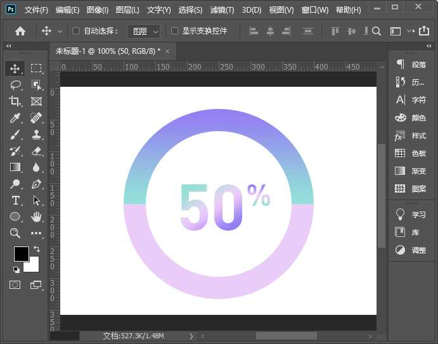Click the horizontal scrollbar thumb
Screen dimensions: 438x344
pyautogui.click(x=287, y=336)
